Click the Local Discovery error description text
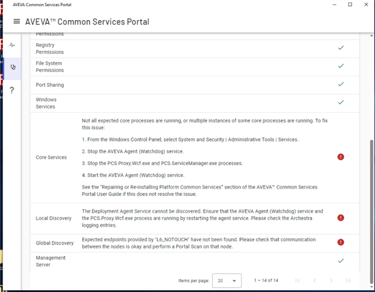This screenshot has width=375, height=292. point(202,218)
